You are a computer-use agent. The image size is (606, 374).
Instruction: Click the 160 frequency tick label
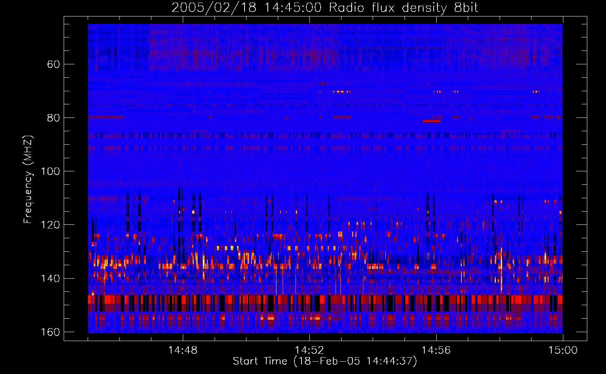[x=50, y=332]
